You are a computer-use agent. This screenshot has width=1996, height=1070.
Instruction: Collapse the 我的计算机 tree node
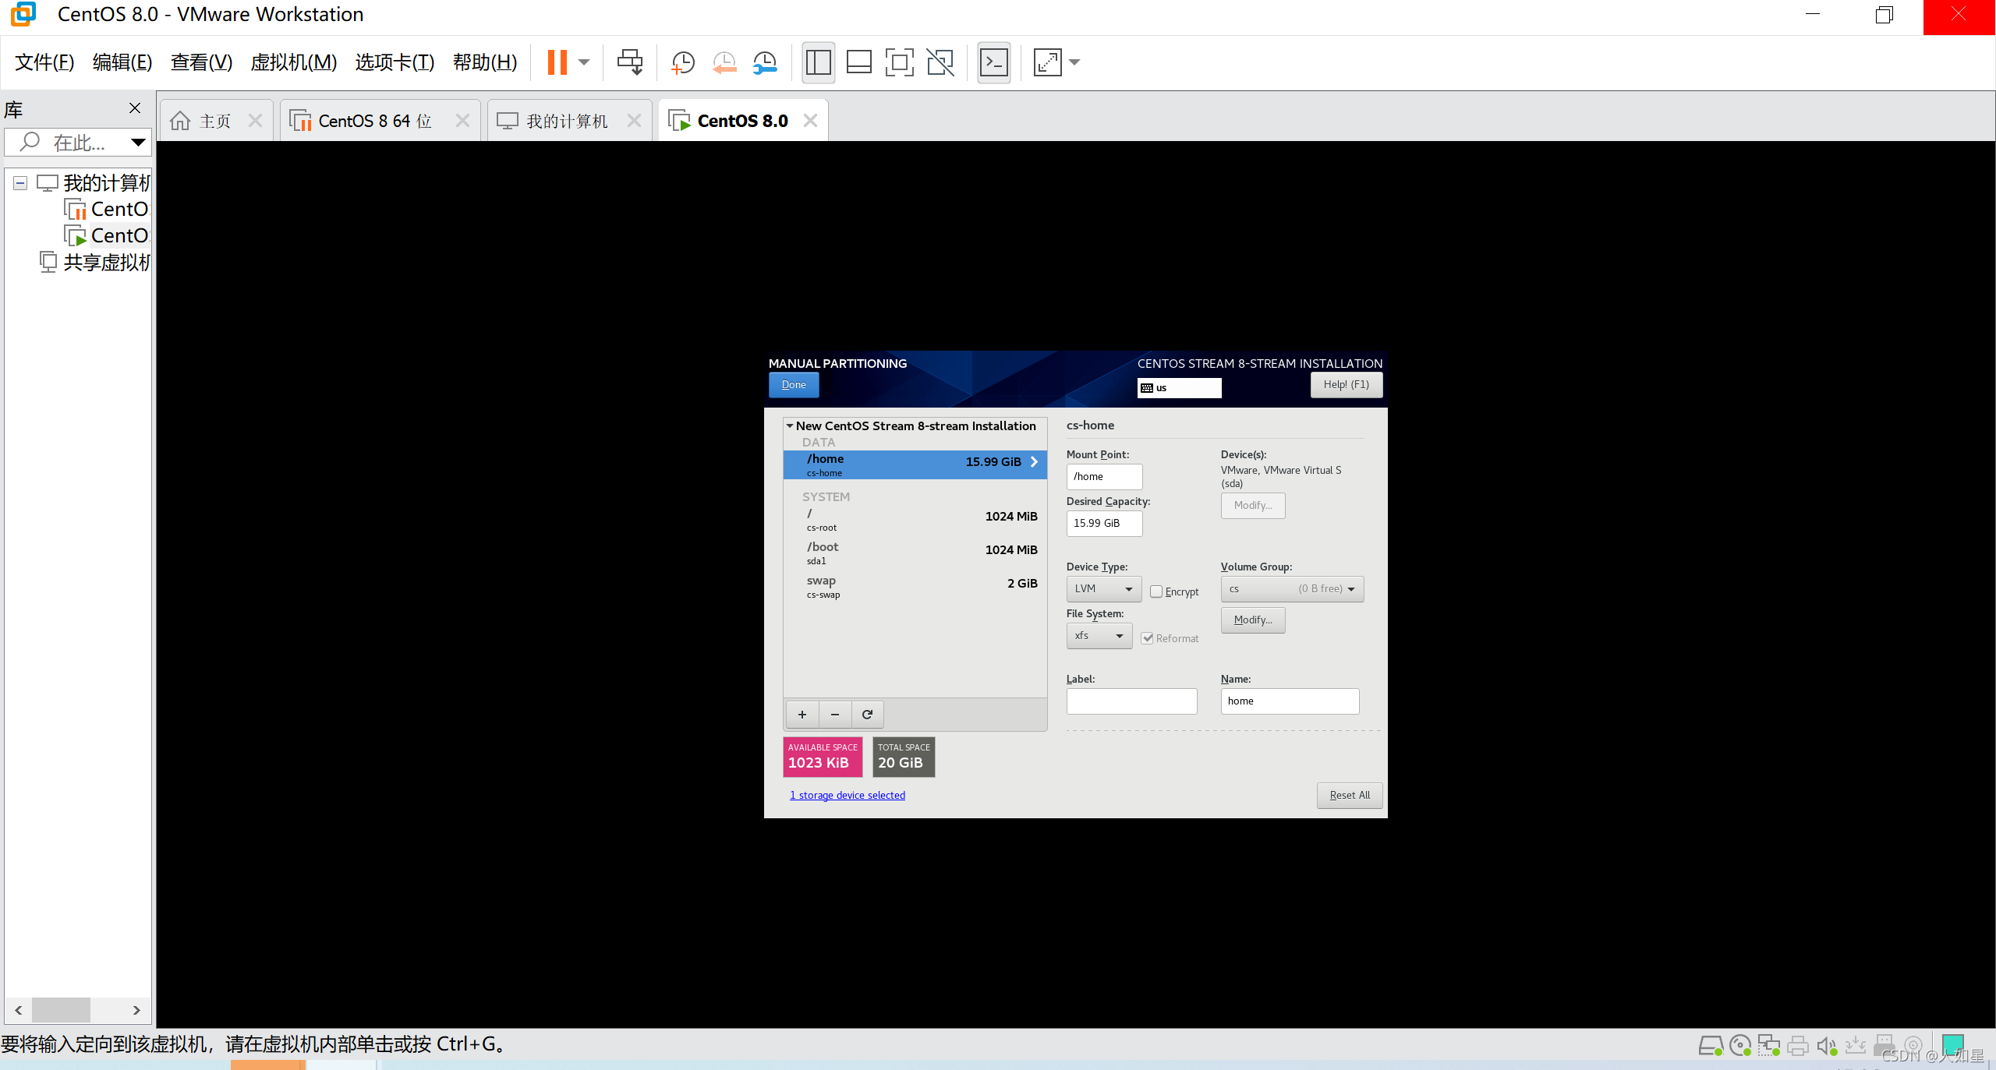pyautogui.click(x=20, y=183)
